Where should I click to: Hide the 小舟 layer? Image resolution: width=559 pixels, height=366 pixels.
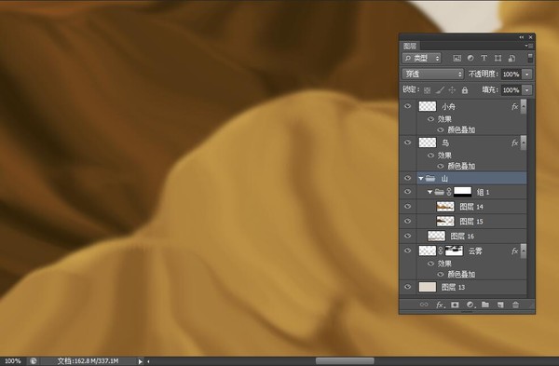[407, 106]
